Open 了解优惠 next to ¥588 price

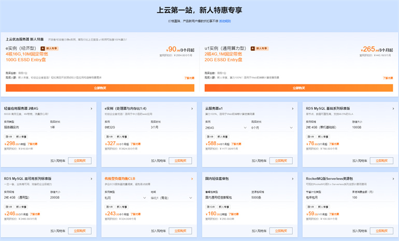pyautogui.click(x=236, y=144)
